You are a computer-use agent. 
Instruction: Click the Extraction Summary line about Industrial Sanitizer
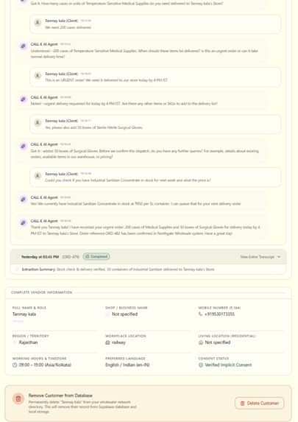(x=118, y=269)
